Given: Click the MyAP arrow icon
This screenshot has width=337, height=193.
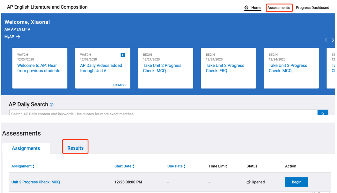Looking at the screenshot, I should [18, 37].
